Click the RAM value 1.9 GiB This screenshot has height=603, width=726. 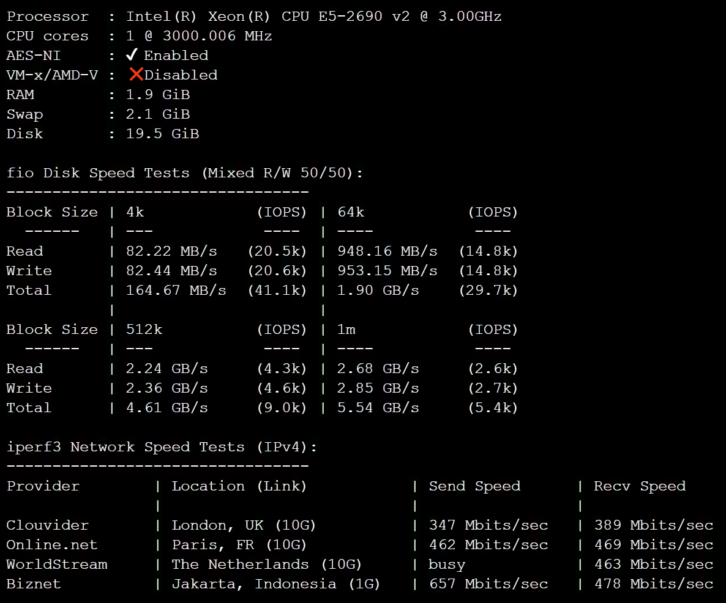(158, 95)
